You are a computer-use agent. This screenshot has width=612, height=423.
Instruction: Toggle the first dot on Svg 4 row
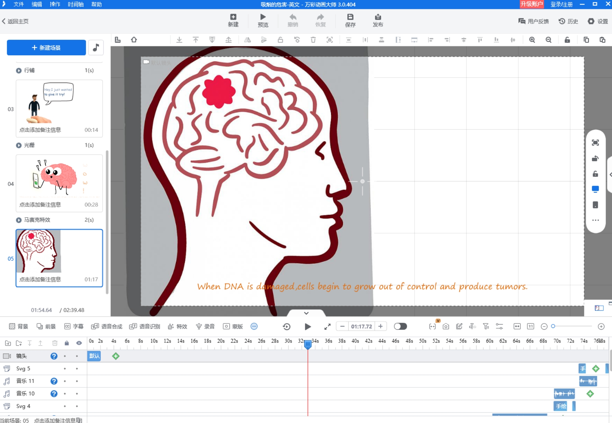pyautogui.click(x=65, y=406)
